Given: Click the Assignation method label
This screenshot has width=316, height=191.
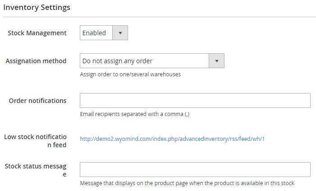Looking at the screenshot, I should coord(36,61).
